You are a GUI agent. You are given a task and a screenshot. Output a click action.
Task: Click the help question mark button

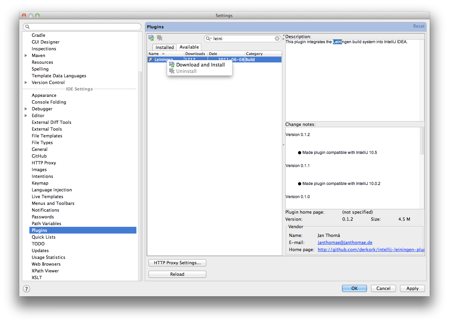click(27, 289)
